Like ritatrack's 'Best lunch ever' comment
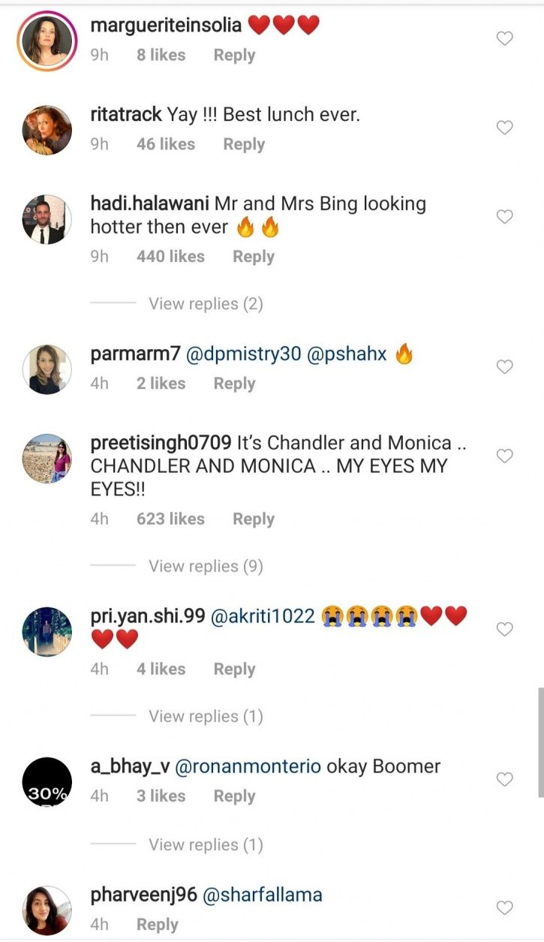The image size is (544, 942). click(504, 128)
